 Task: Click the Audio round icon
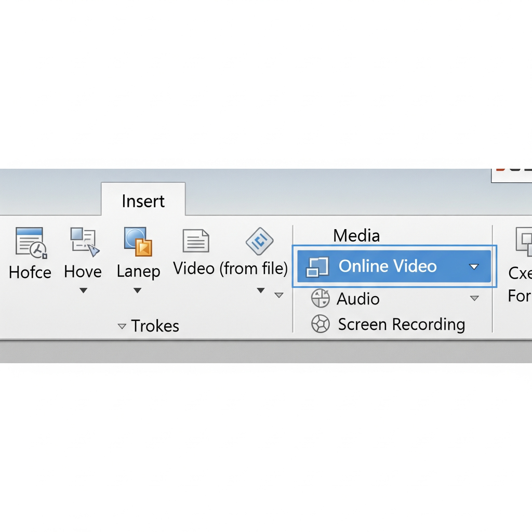(320, 298)
